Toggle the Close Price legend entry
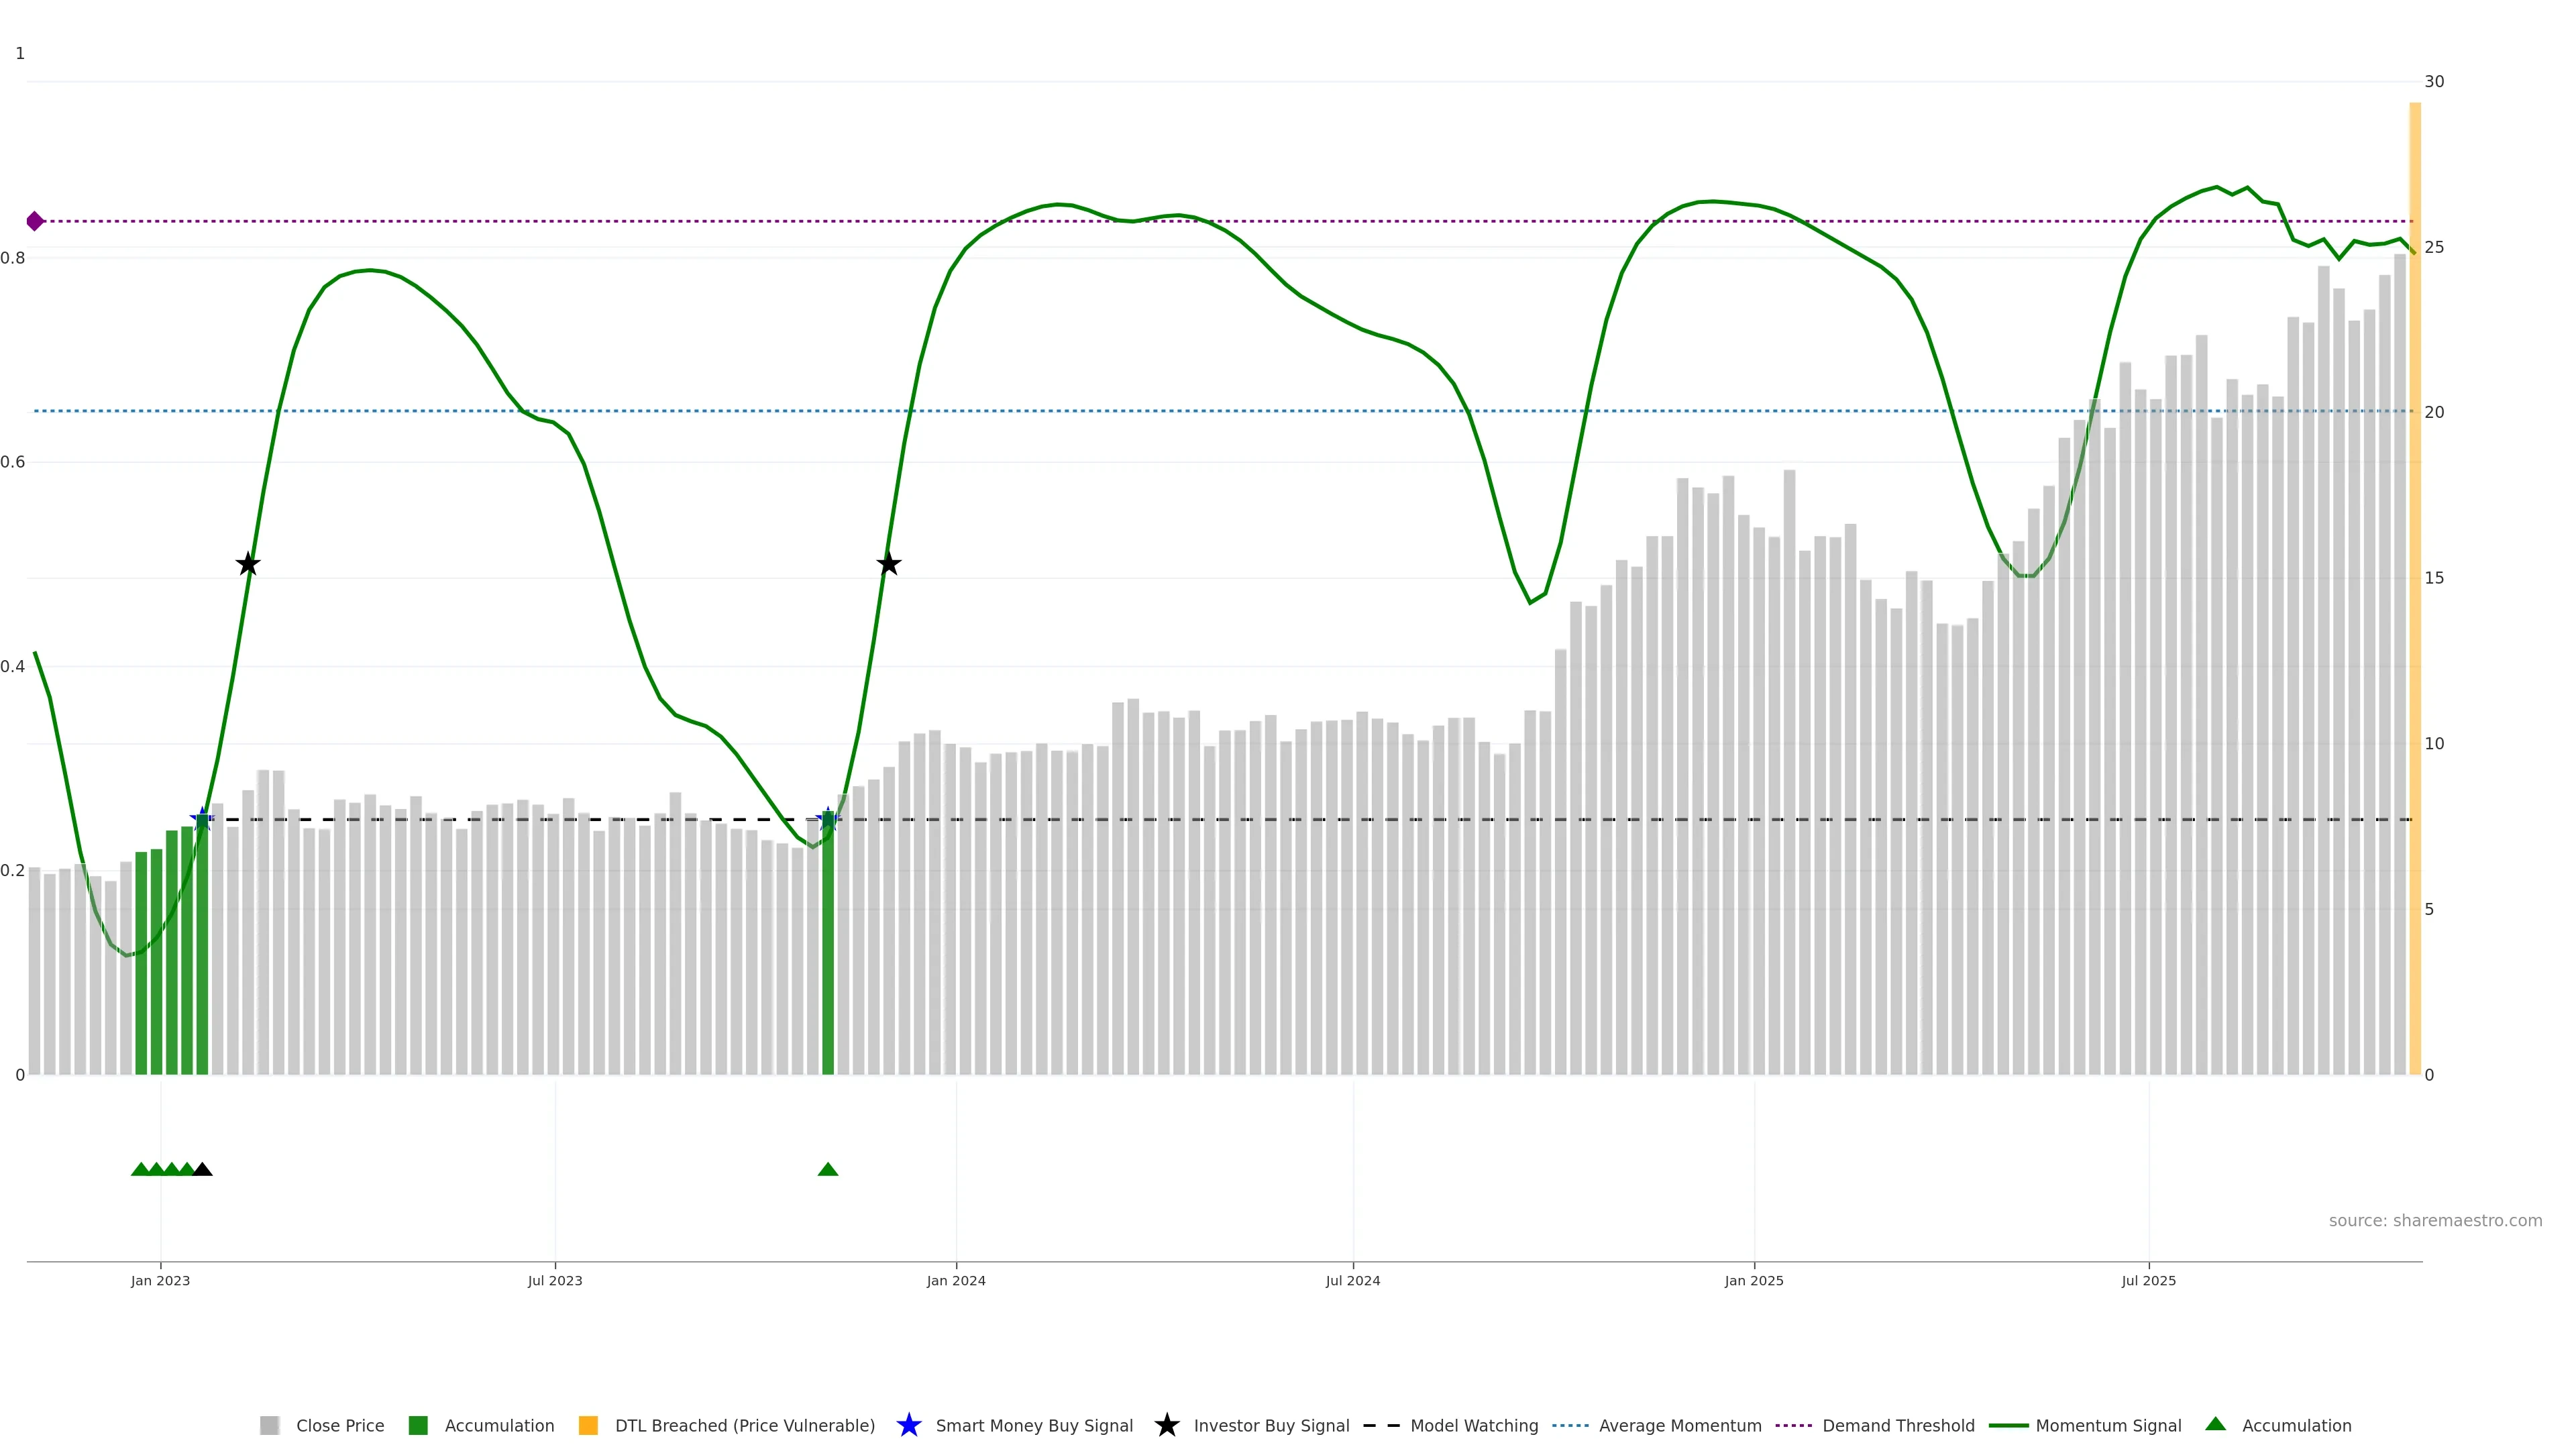The height and width of the screenshot is (1449, 2576). click(x=339, y=1425)
